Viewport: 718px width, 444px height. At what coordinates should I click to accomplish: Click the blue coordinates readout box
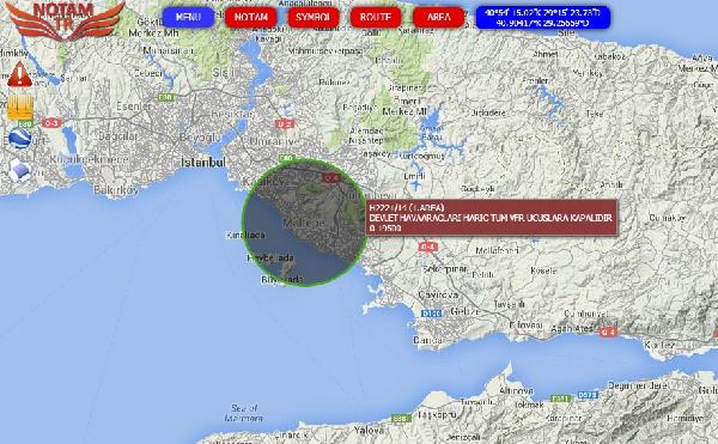pyautogui.click(x=543, y=17)
